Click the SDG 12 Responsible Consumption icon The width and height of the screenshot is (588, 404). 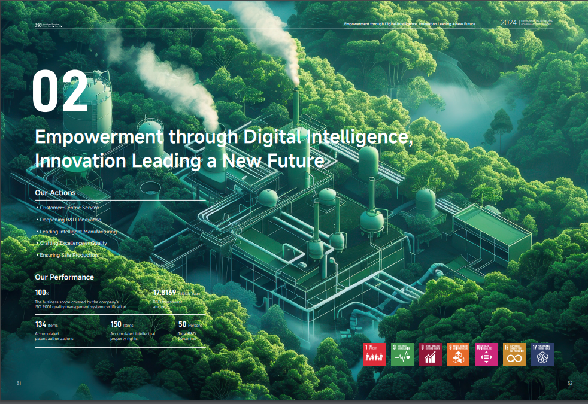514,354
